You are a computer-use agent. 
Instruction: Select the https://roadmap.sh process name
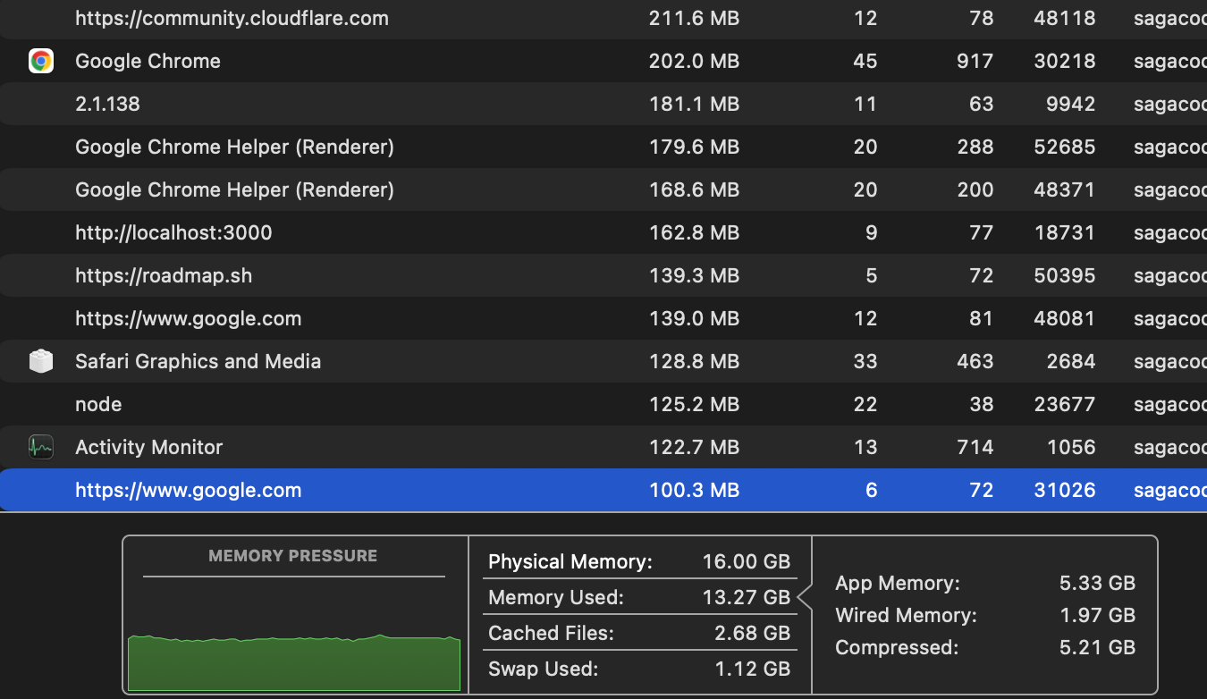click(x=164, y=275)
